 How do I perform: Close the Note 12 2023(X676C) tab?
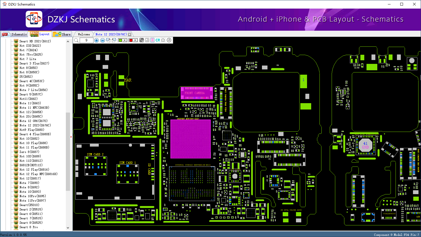[x=130, y=34]
